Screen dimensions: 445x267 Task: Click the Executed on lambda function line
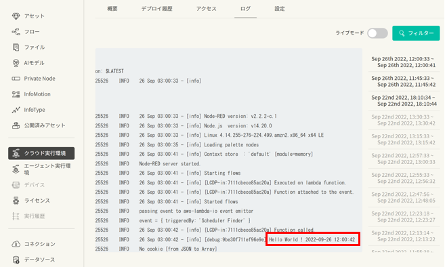point(221,183)
